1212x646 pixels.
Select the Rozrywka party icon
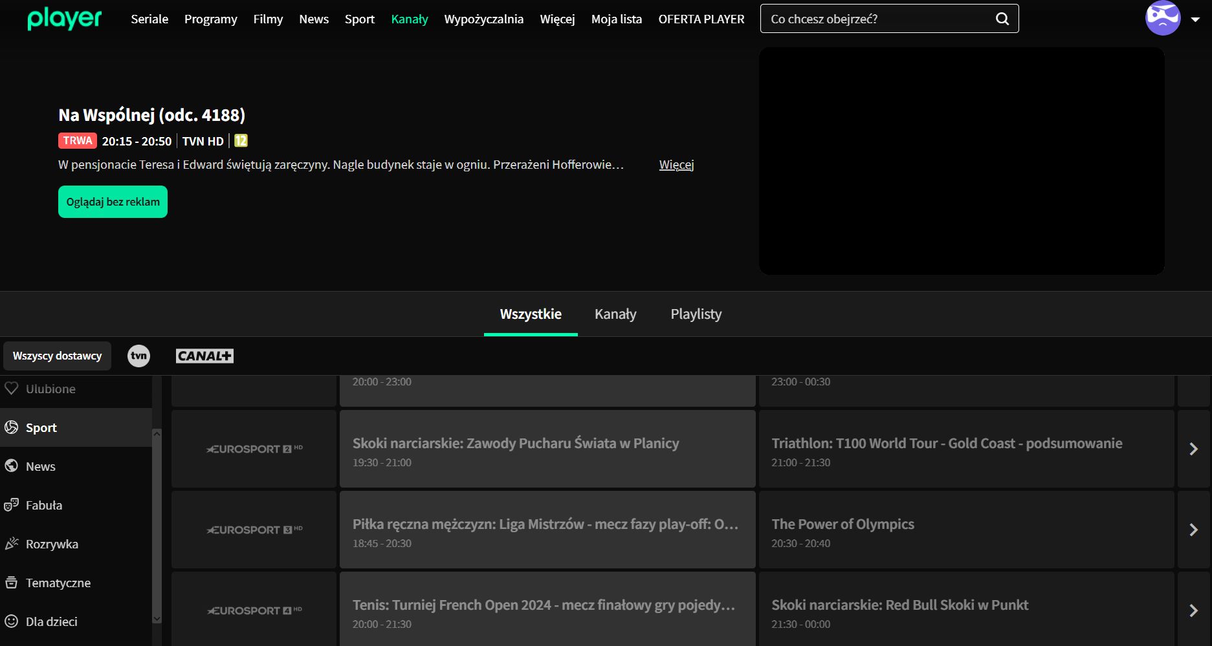12,544
